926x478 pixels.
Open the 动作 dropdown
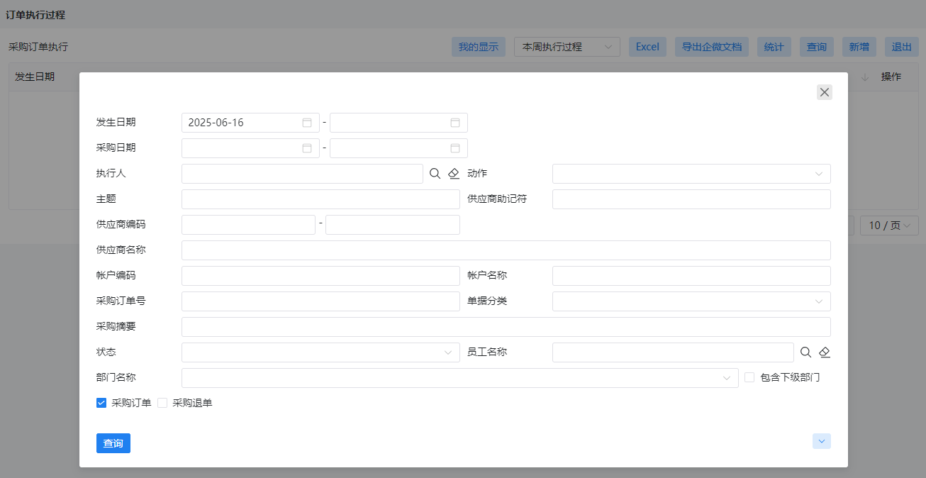(691, 174)
